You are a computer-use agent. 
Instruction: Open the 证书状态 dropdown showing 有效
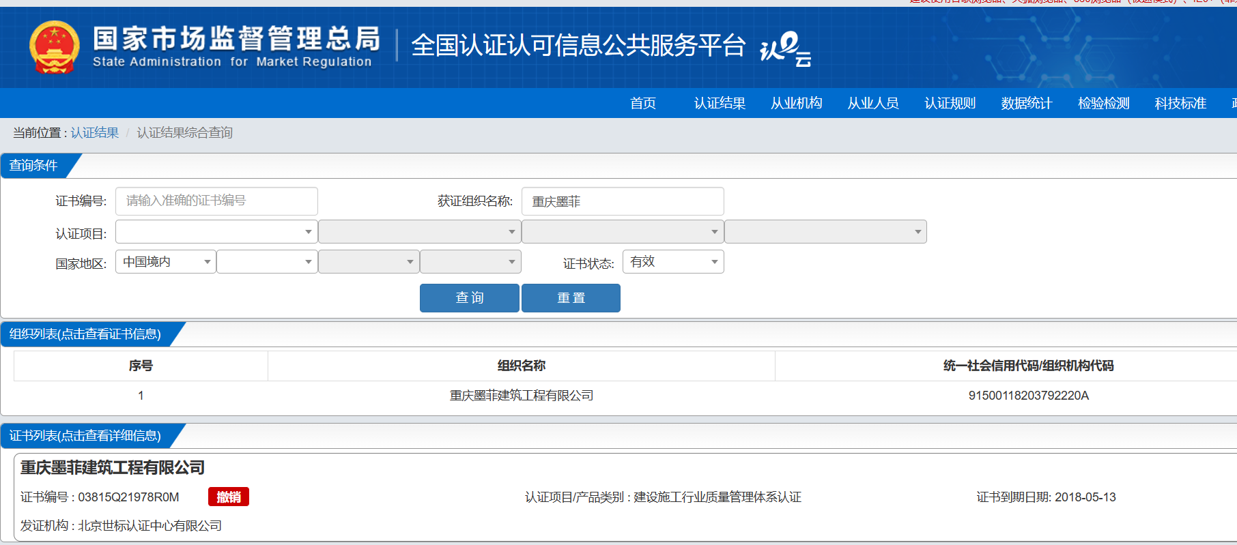tap(673, 262)
